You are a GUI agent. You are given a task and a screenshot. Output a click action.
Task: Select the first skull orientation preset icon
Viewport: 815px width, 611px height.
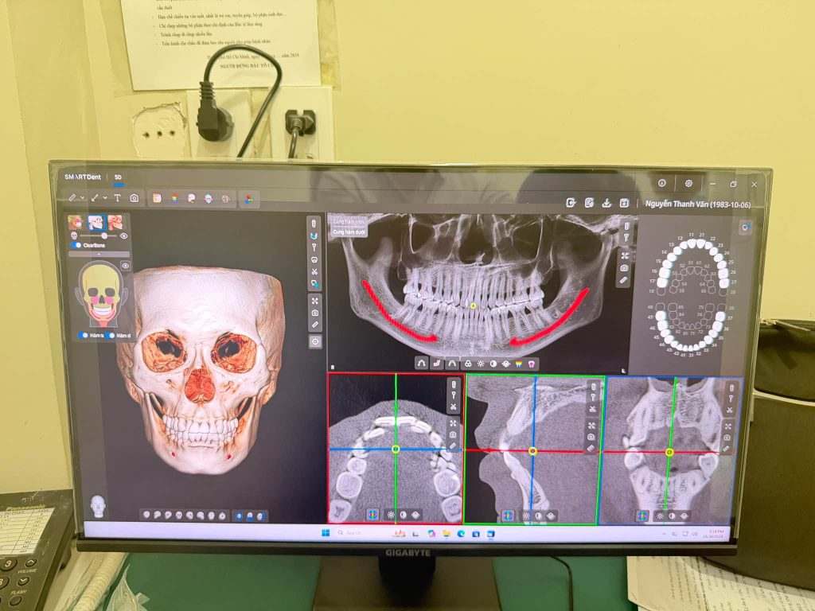tap(146, 515)
